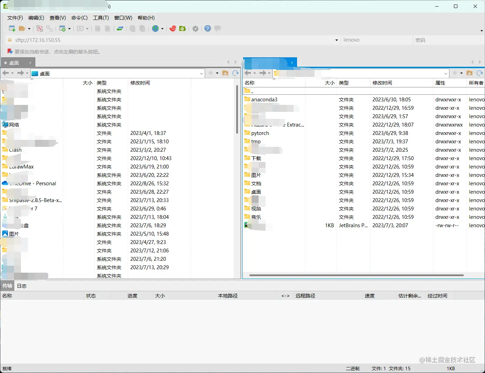Close the remote session tab

[x=292, y=63]
